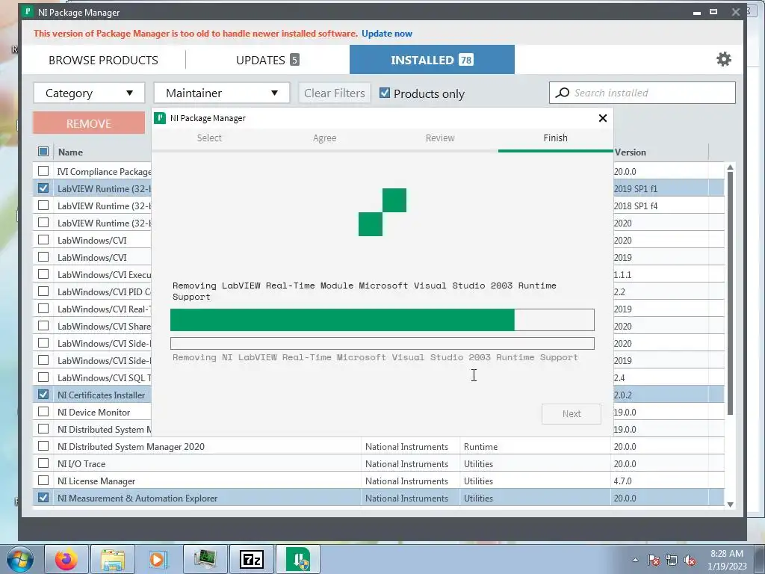Open the Category filter dropdown
Screen dimensions: 765x574
89,93
